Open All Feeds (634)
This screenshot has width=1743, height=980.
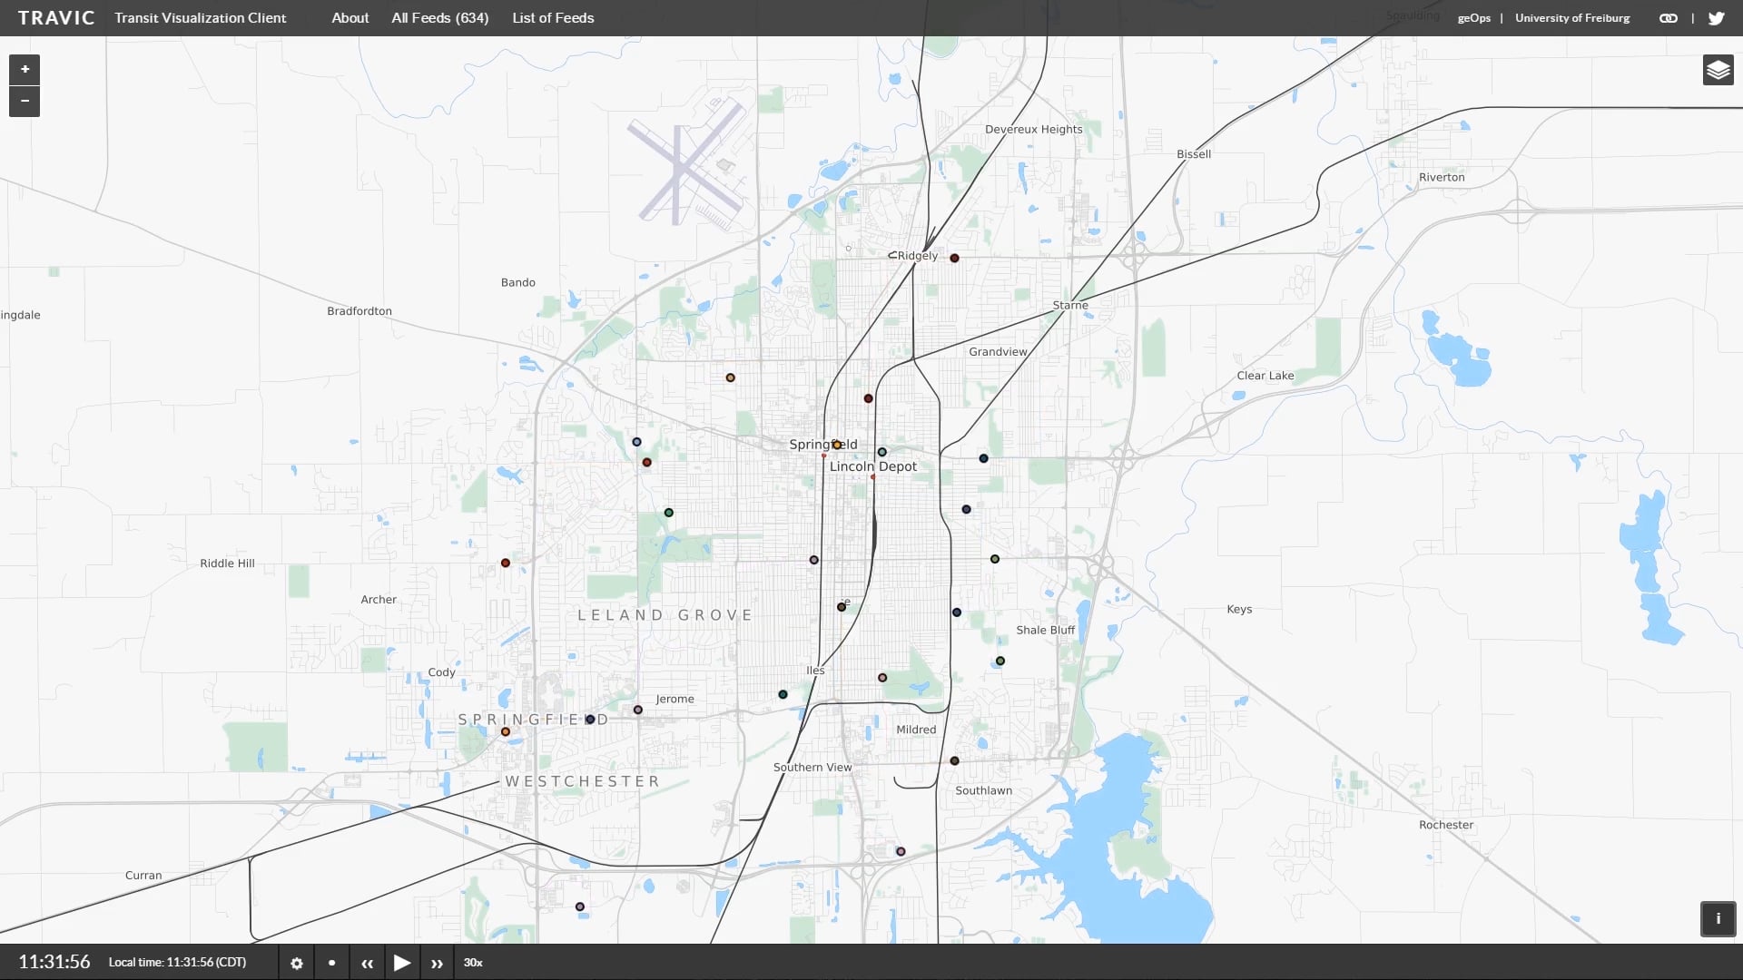(x=439, y=17)
